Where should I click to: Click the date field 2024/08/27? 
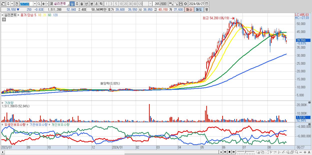click(x=197, y=4)
